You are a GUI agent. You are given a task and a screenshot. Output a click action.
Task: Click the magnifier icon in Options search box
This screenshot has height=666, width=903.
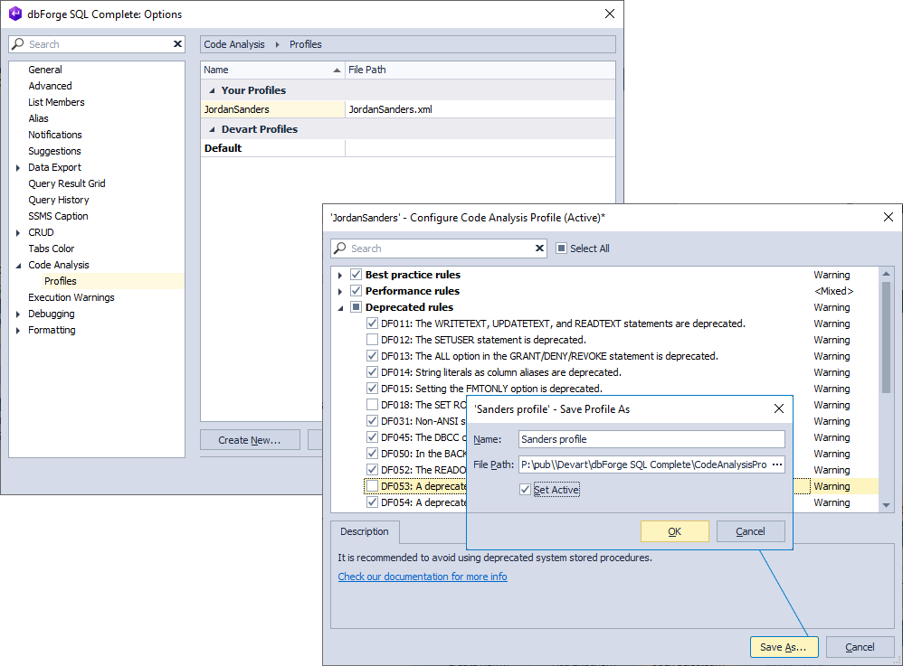point(18,43)
